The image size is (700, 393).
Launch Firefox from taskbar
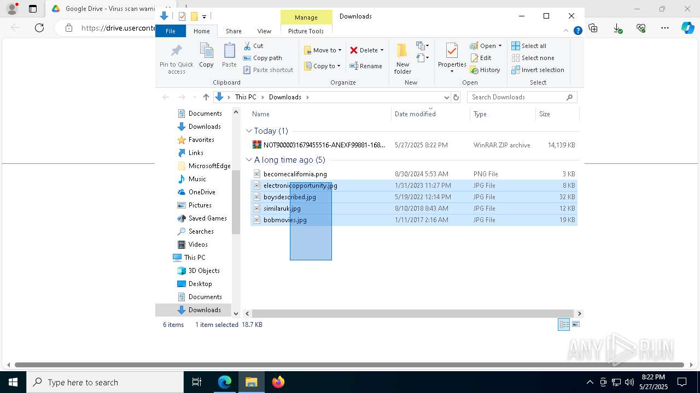[278, 382]
